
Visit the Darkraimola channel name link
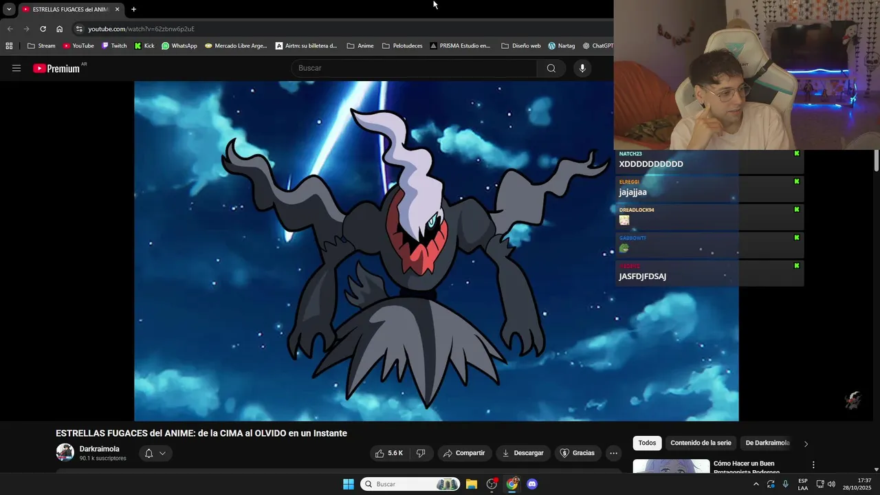pos(99,449)
